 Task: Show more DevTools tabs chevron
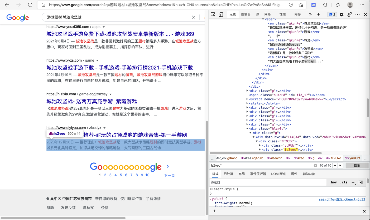pos(310,14)
